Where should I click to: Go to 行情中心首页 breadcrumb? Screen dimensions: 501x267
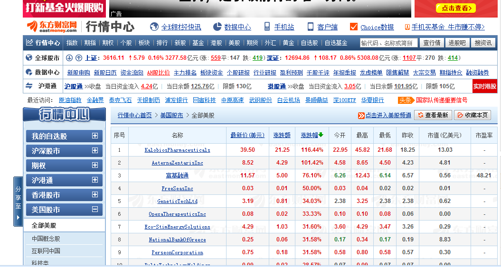(x=134, y=115)
